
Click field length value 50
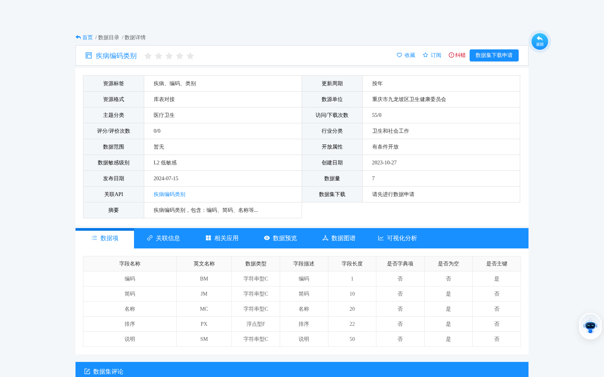352,339
